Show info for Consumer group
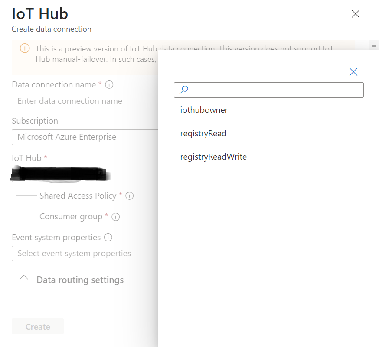Screen dimensions: 379x347 (x=115, y=217)
